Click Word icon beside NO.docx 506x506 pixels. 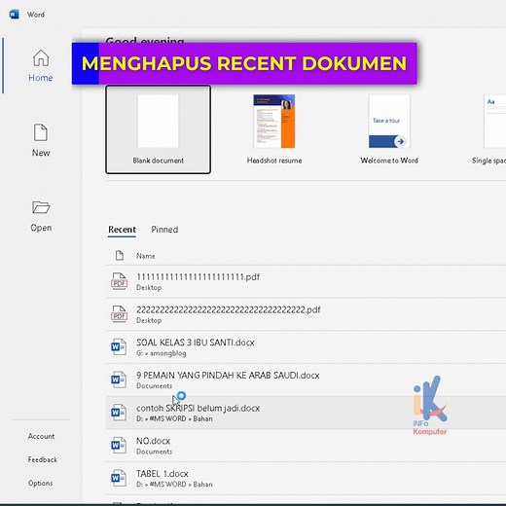[119, 445]
